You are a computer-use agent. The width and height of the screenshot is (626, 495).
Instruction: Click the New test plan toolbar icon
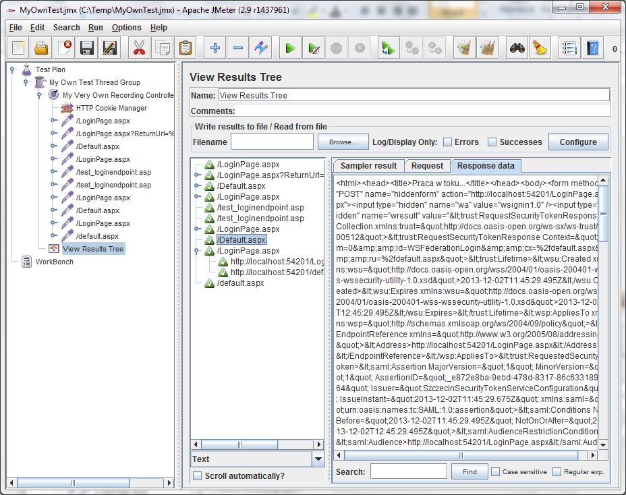18,49
